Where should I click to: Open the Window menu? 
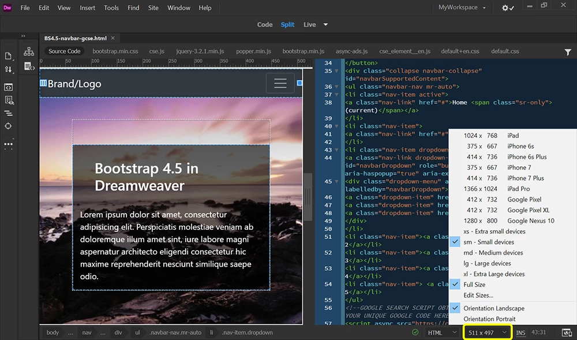[179, 8]
